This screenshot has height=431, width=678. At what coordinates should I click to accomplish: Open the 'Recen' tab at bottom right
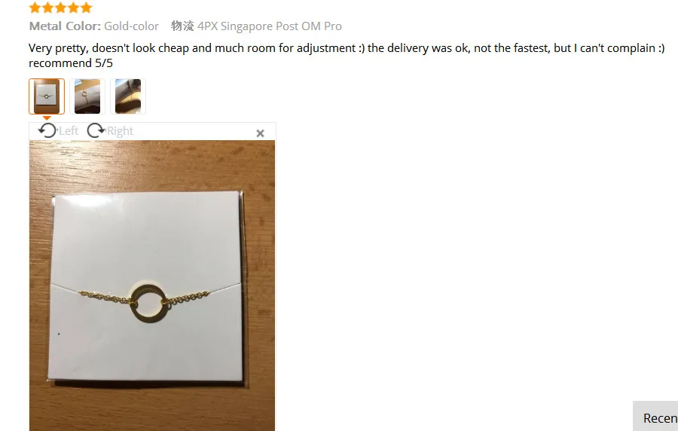pyautogui.click(x=655, y=416)
